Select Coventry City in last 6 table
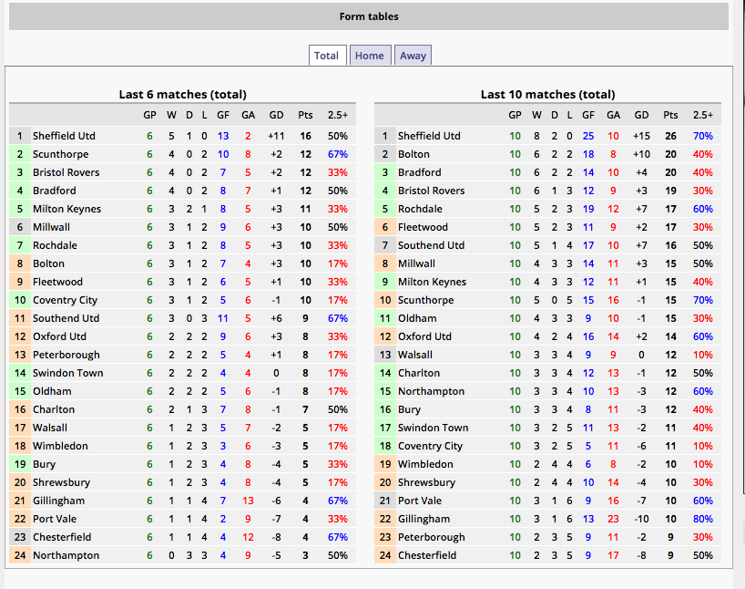This screenshot has width=745, height=589. tap(65, 300)
